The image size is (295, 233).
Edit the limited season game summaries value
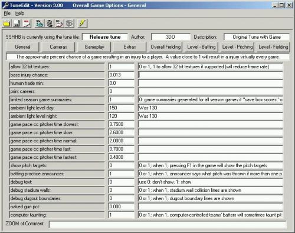pyautogui.click(x=121, y=99)
